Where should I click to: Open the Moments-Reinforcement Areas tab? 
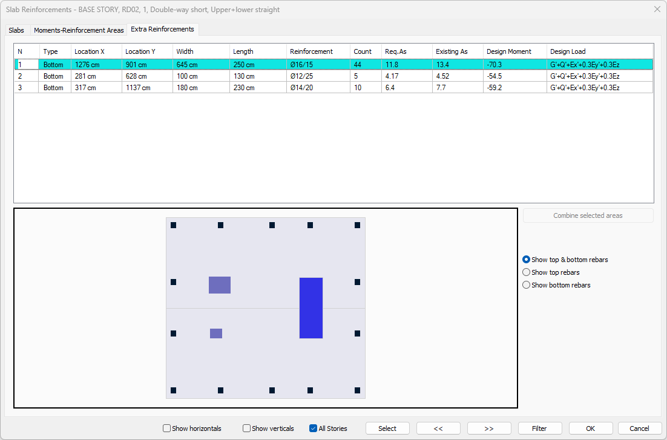(x=79, y=30)
